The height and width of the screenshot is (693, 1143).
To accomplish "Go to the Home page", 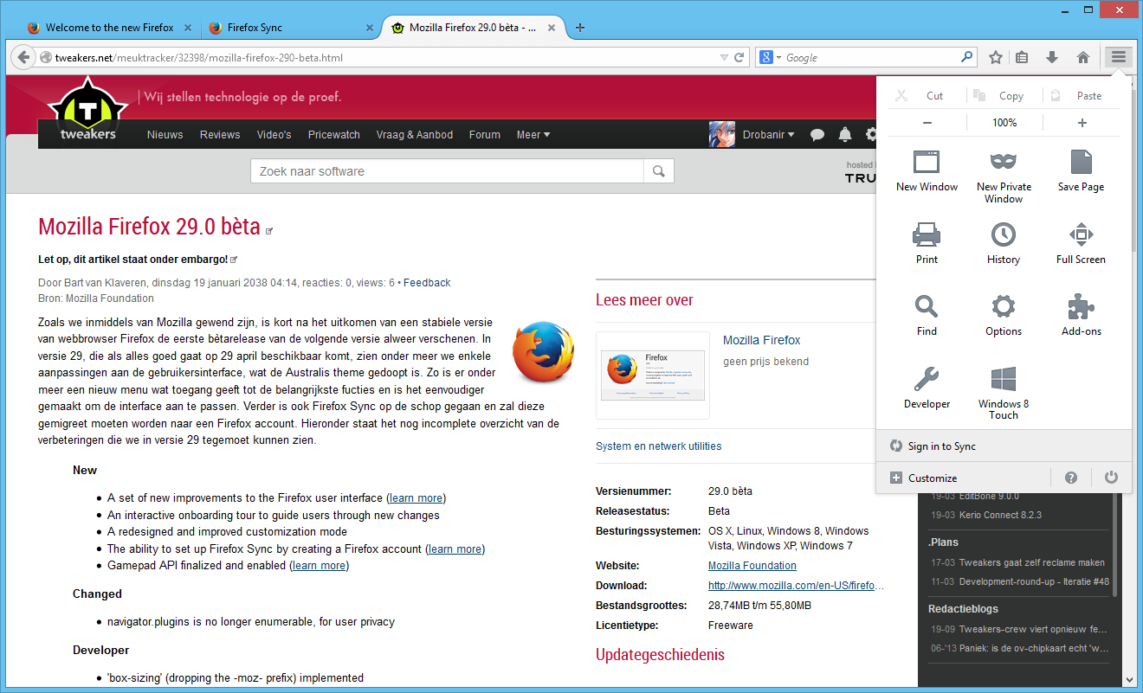I will (1082, 57).
